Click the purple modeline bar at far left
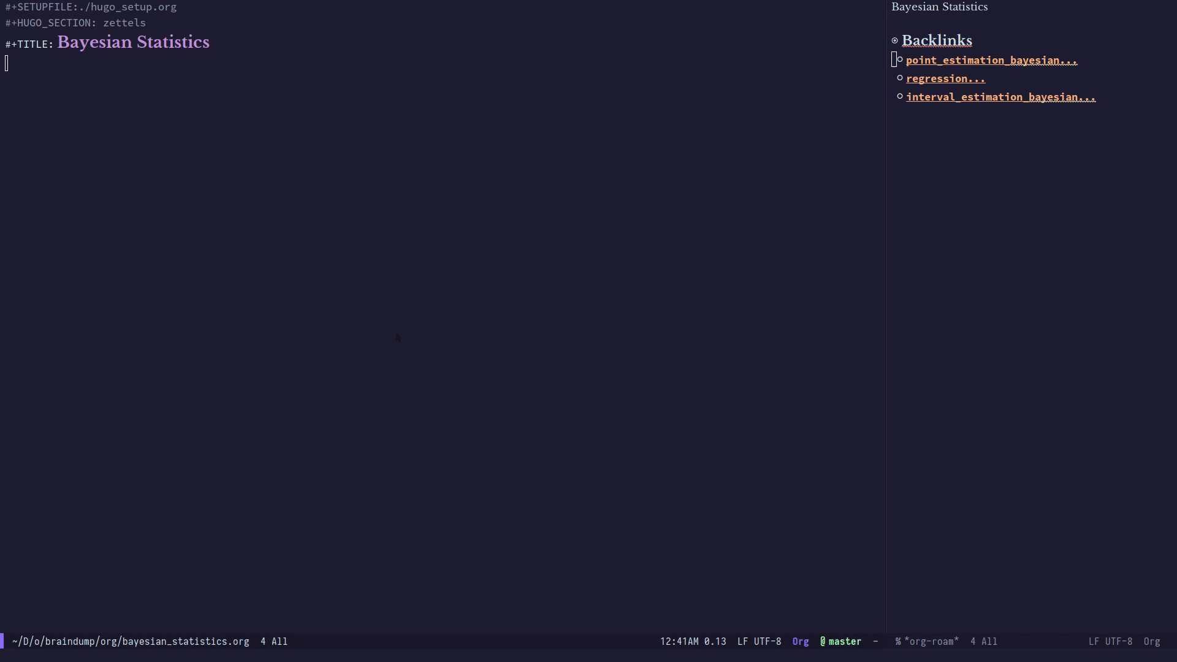 [2, 642]
